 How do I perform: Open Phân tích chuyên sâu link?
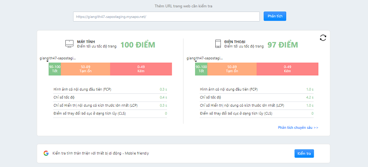[298, 127]
